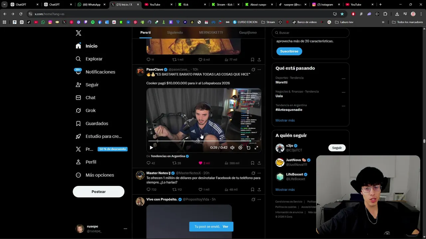Click the video progress bar
The image size is (426, 239).
204,141
